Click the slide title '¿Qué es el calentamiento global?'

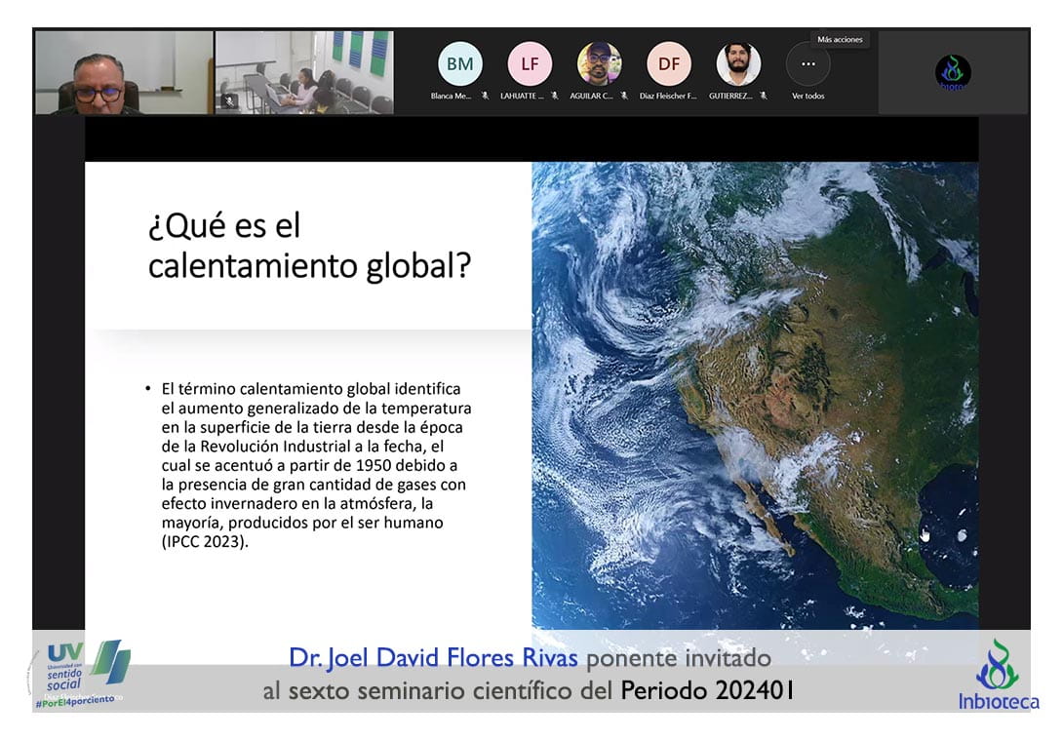point(309,246)
